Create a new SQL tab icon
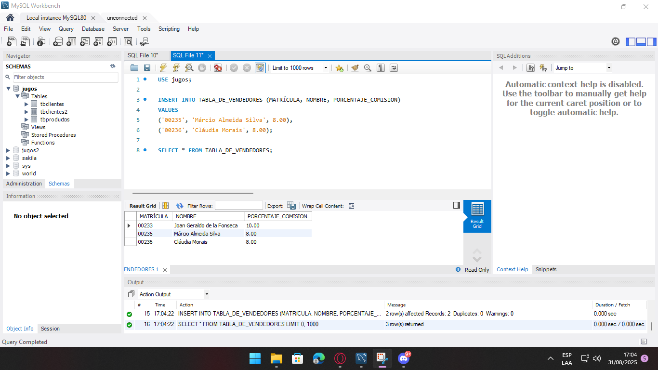Image resolution: width=658 pixels, height=370 pixels. pos(12,42)
